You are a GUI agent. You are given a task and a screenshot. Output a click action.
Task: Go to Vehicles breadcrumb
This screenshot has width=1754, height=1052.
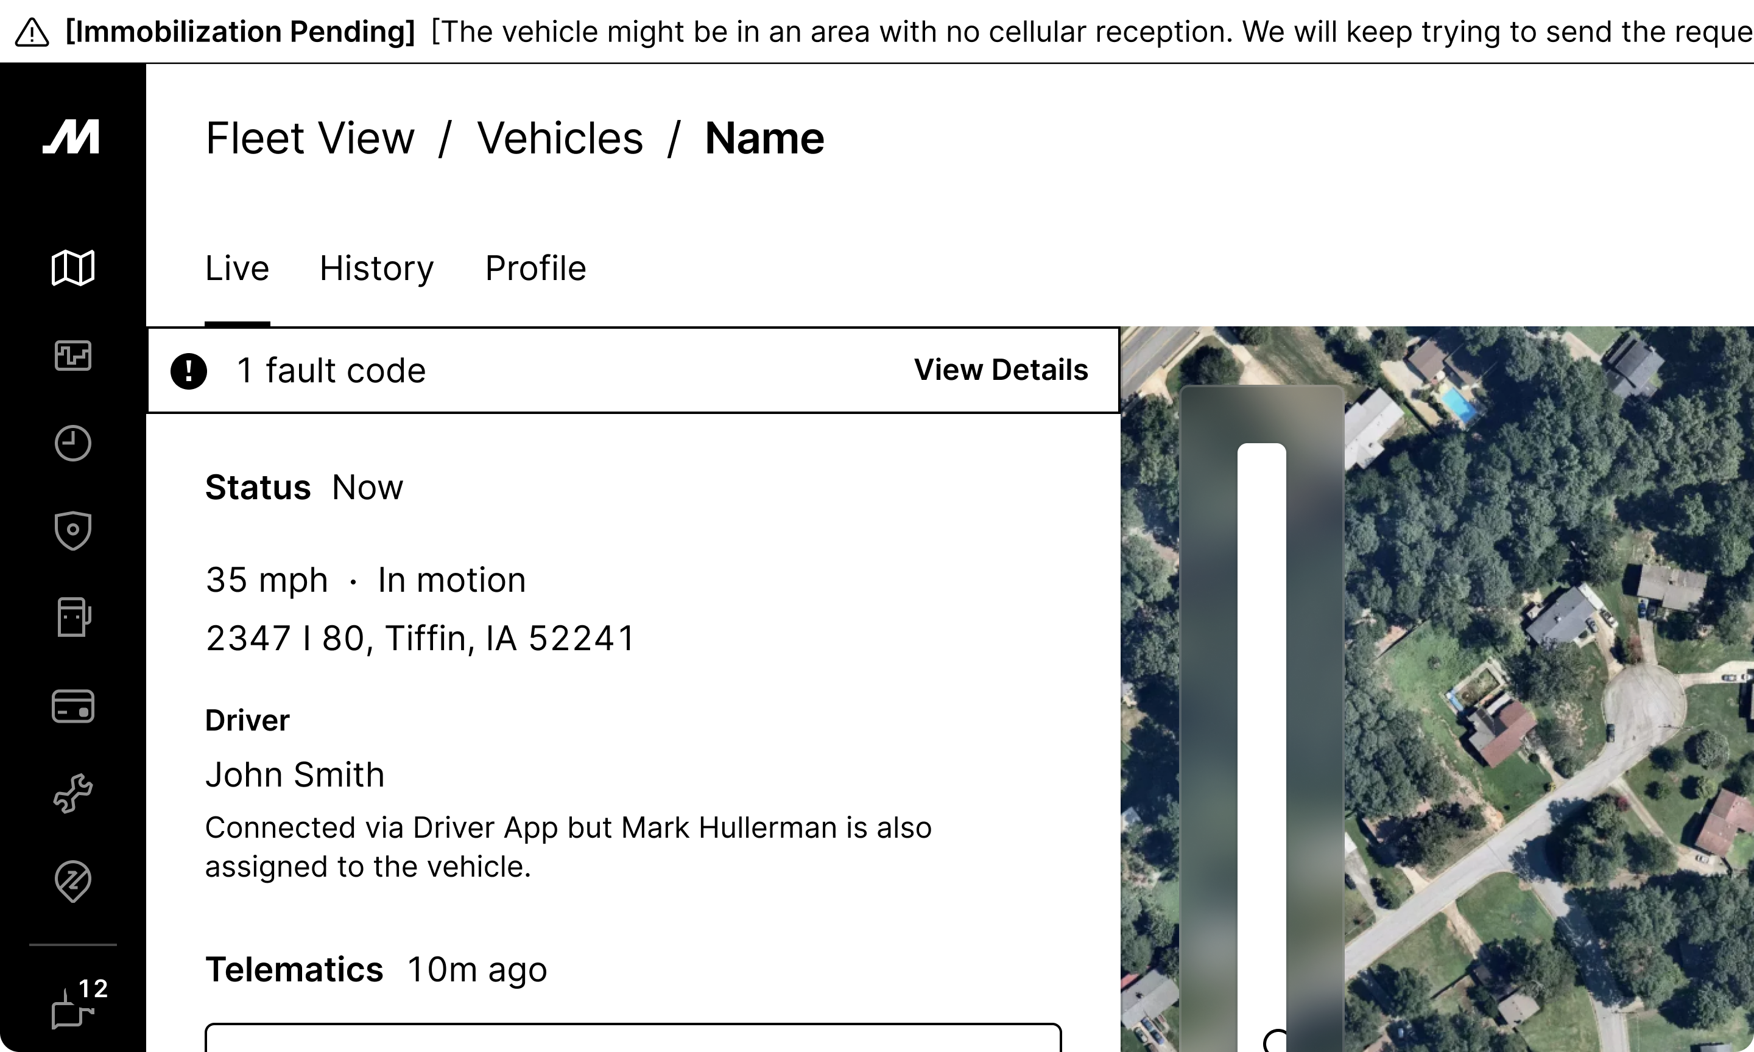(x=560, y=138)
